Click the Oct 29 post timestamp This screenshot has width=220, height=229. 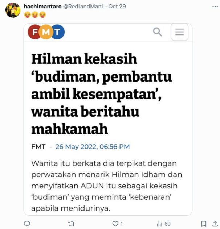(117, 7)
